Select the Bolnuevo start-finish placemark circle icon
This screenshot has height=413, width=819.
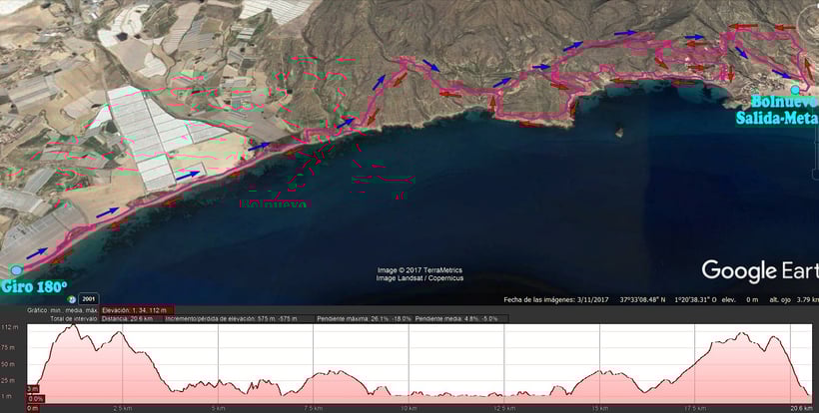click(795, 90)
